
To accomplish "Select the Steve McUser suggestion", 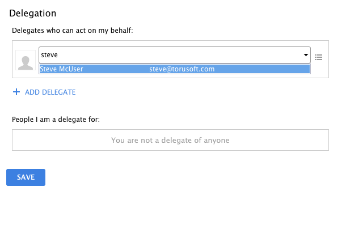I will [x=61, y=69].
